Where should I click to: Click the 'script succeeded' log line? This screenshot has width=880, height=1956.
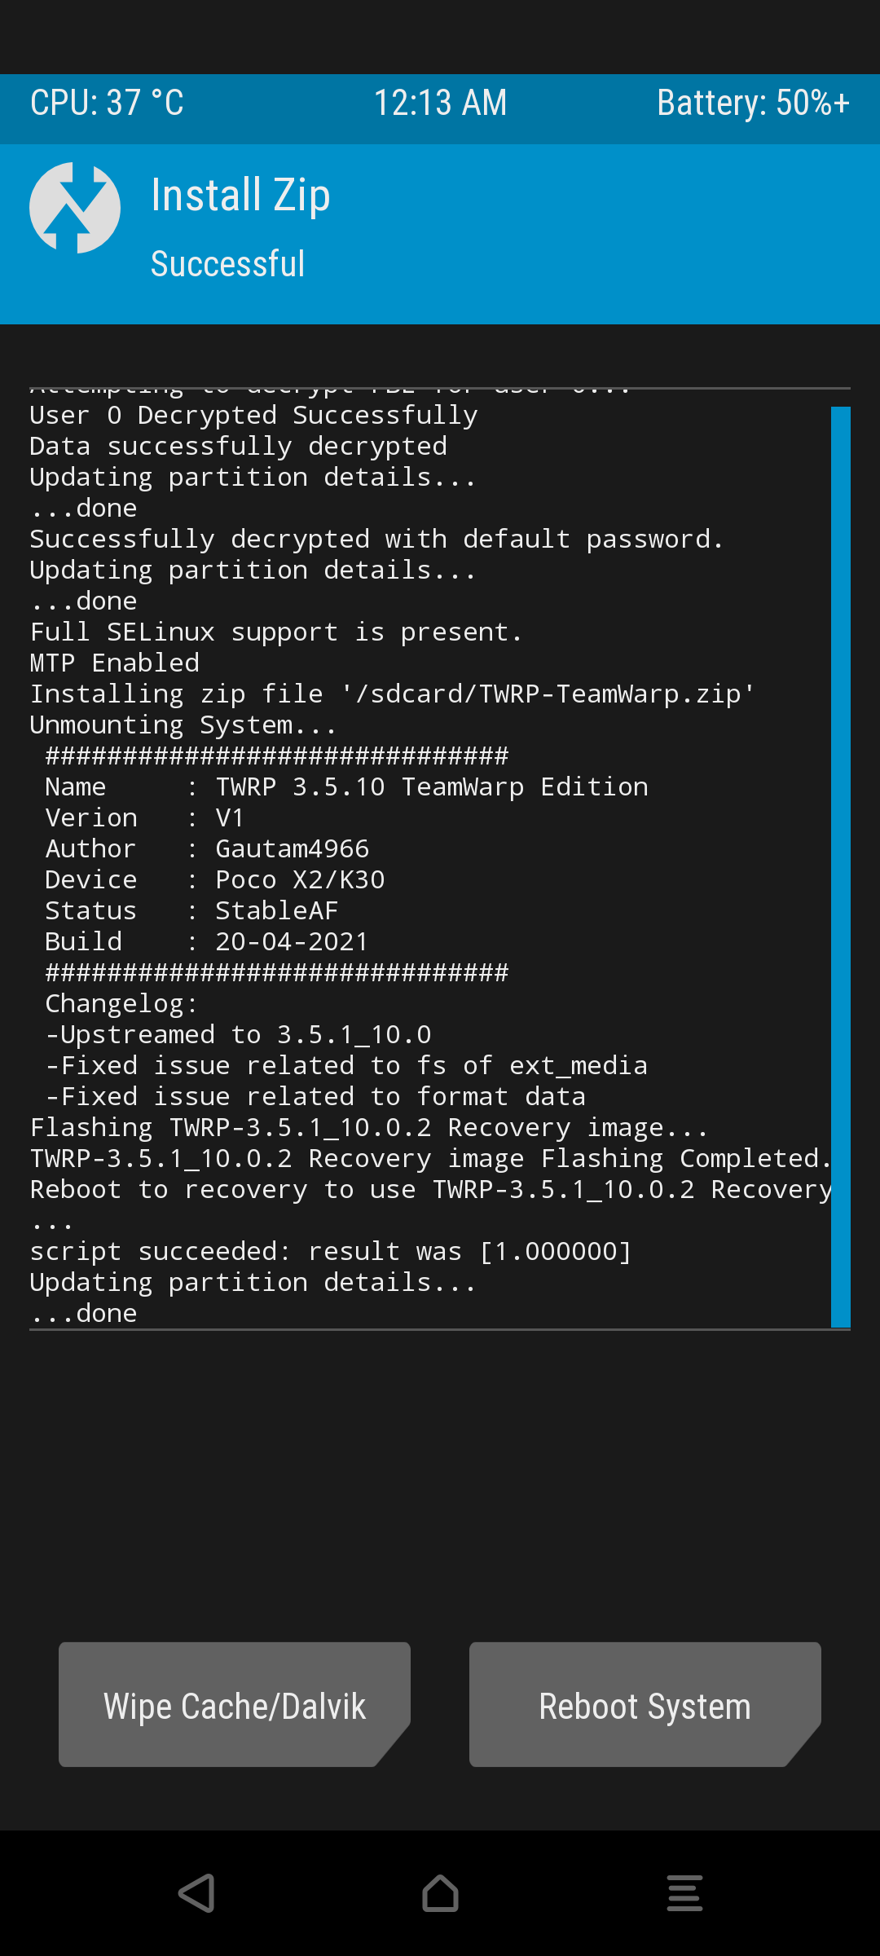[331, 1252]
